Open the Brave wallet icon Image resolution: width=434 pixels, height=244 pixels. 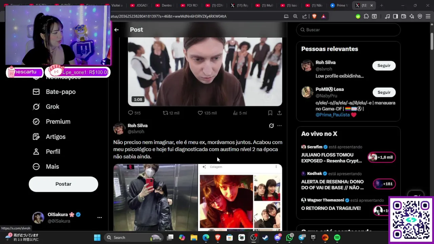403,16
